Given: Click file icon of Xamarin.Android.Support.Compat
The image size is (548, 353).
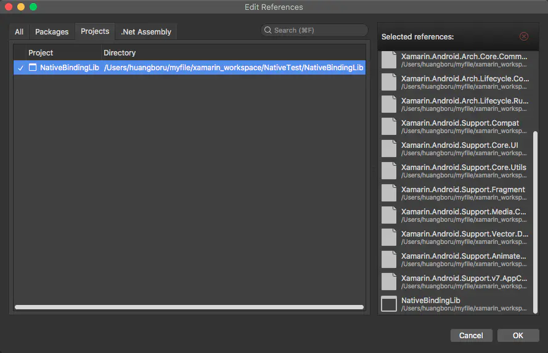Looking at the screenshot, I should 389,126.
